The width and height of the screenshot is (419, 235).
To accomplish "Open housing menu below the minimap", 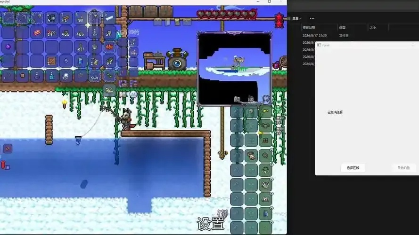I will tap(251, 99).
